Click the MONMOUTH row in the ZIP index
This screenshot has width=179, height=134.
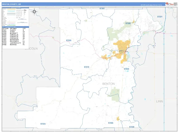click(x=16, y=40)
